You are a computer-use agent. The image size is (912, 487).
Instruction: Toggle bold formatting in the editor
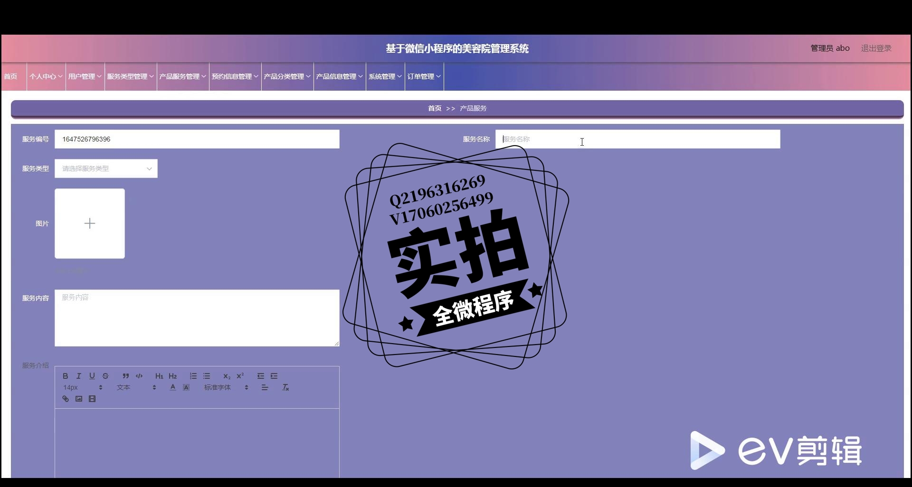66,376
